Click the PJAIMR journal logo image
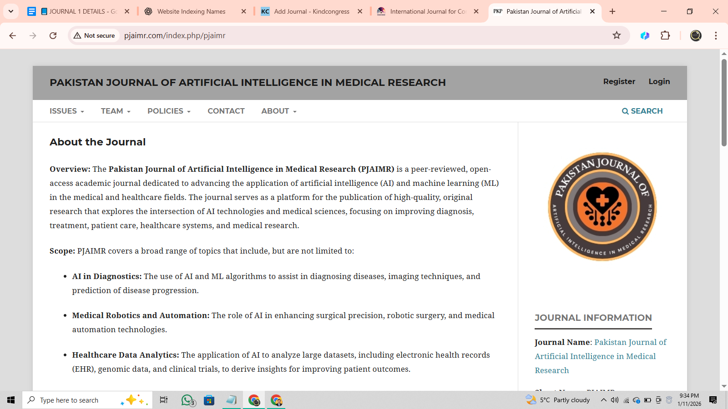 click(x=602, y=207)
